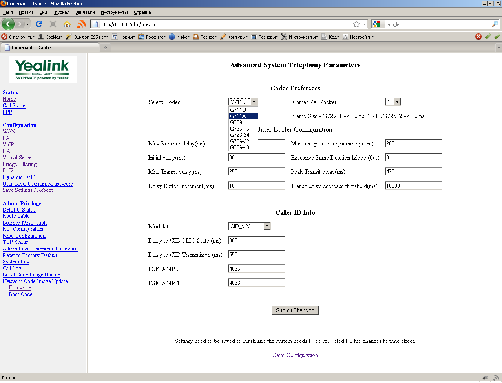Open the search engine chooser arrow
502x383 pixels.
[x=382, y=24]
